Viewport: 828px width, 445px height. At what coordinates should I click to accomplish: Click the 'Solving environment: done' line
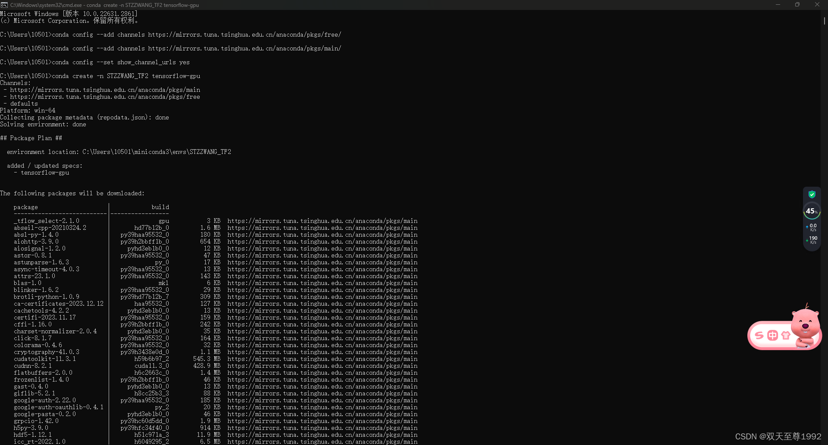(x=43, y=124)
